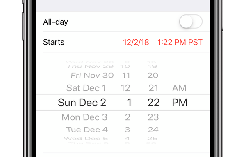This screenshot has width=246, height=157.
Task: Set minutes to 20 in picker
Action: (x=153, y=75)
